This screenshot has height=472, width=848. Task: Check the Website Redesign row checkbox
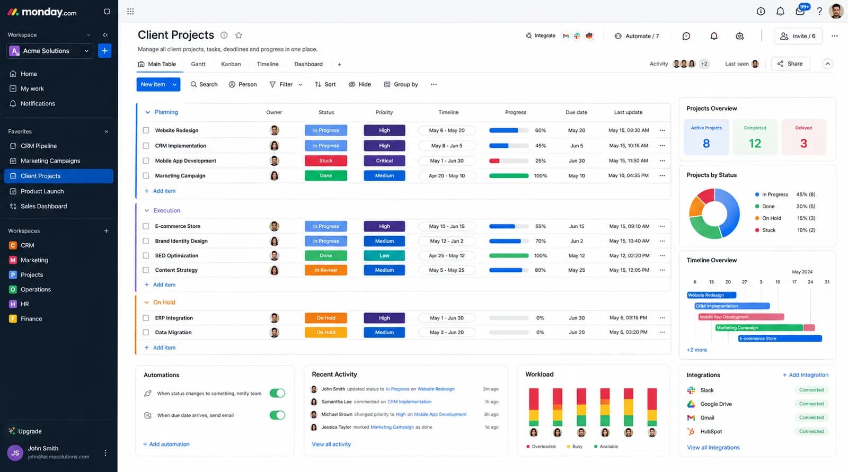click(146, 130)
